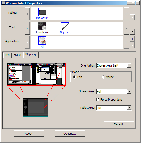Click the Default button
The image size is (141, 143).
119,124
